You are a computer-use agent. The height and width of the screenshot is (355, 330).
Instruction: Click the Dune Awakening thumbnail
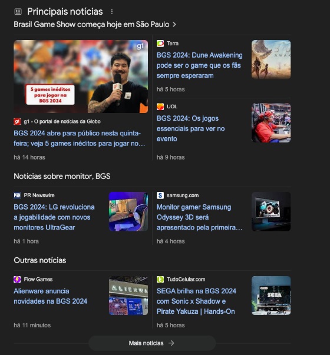coord(271,59)
